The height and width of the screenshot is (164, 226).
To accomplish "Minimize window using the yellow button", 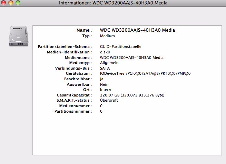I will 11,3.
